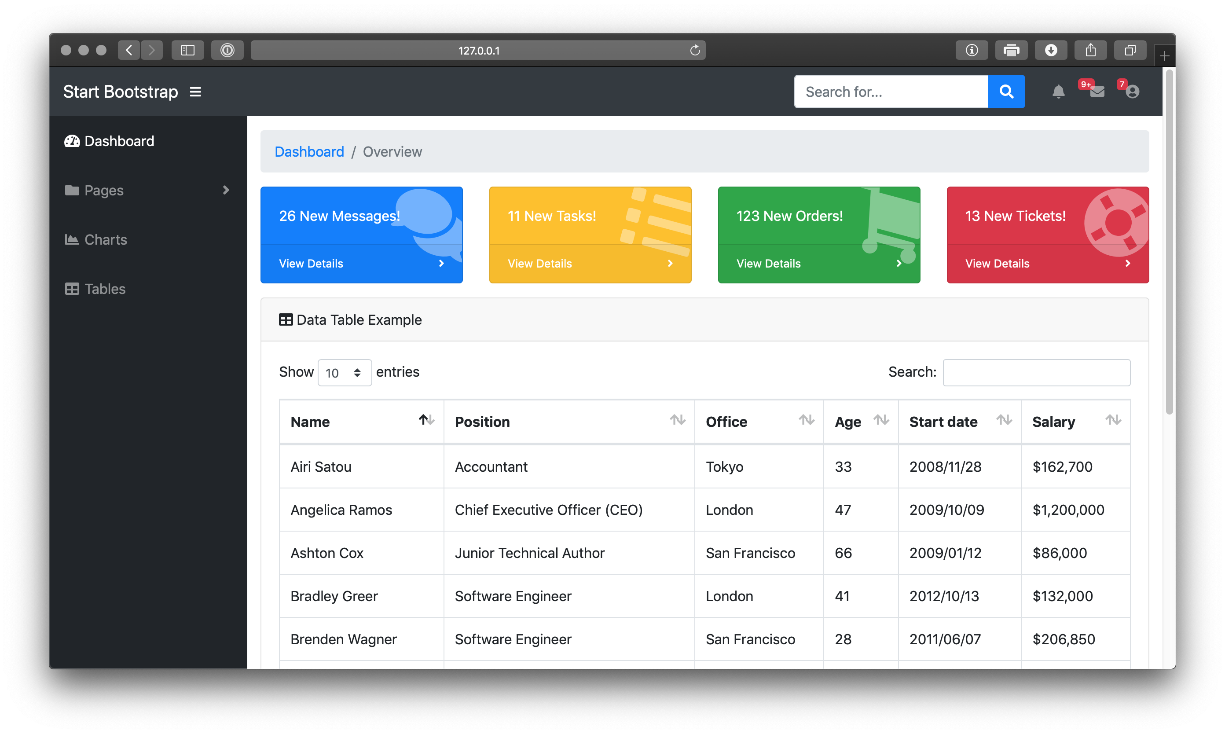Viewport: 1225px width, 734px height.
Task: Click the Dashboard icon in sidebar
Action: coord(73,141)
